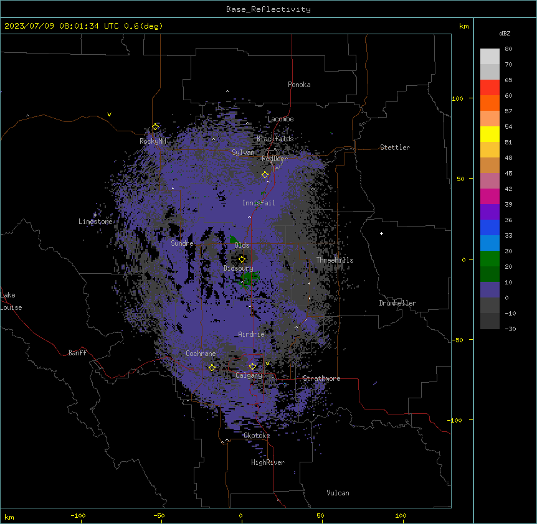Select the yellow v marker northwest of RockyMH

109,115
